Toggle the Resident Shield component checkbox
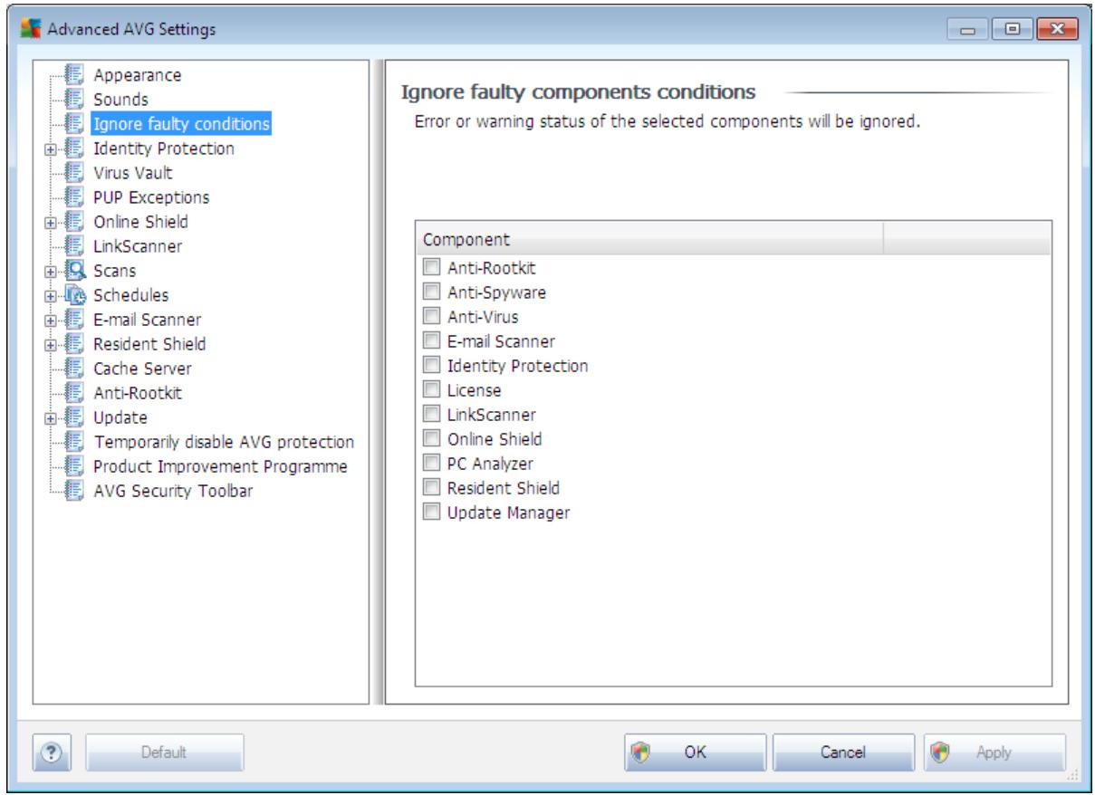 coord(431,488)
